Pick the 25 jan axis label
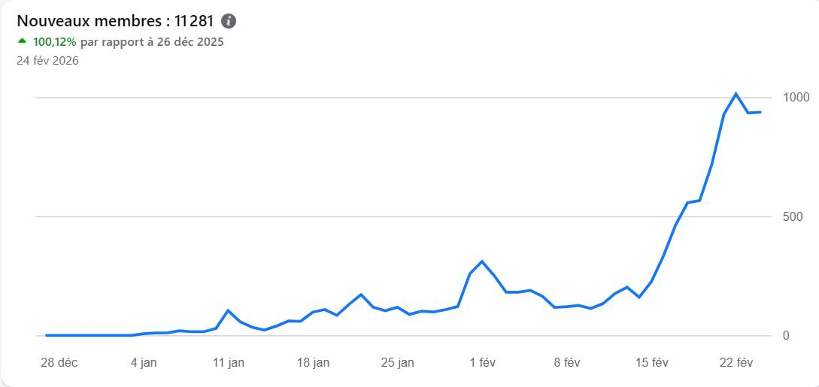The height and width of the screenshot is (387, 819). (x=397, y=362)
